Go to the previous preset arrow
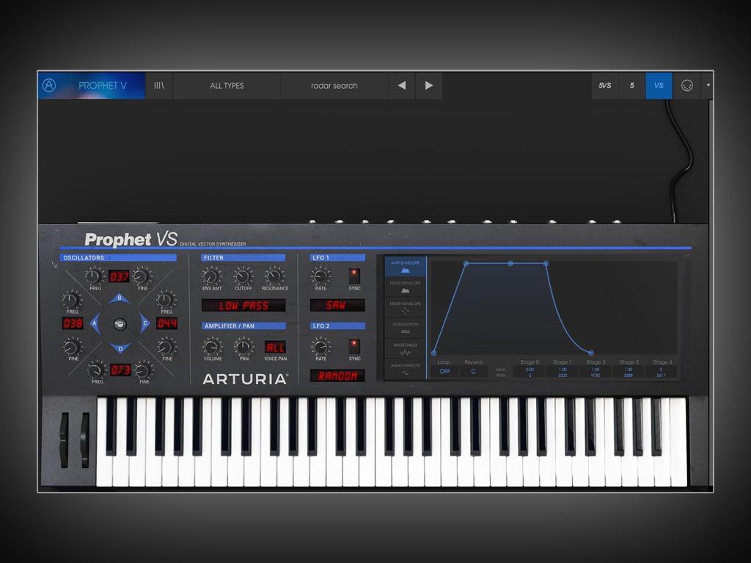 click(x=402, y=86)
